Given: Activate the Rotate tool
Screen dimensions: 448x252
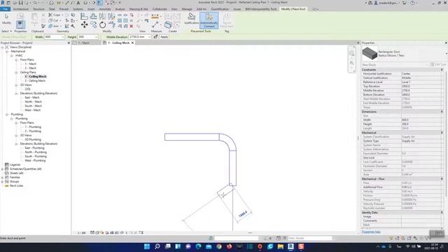Looking at the screenshot, I should 102,25.
